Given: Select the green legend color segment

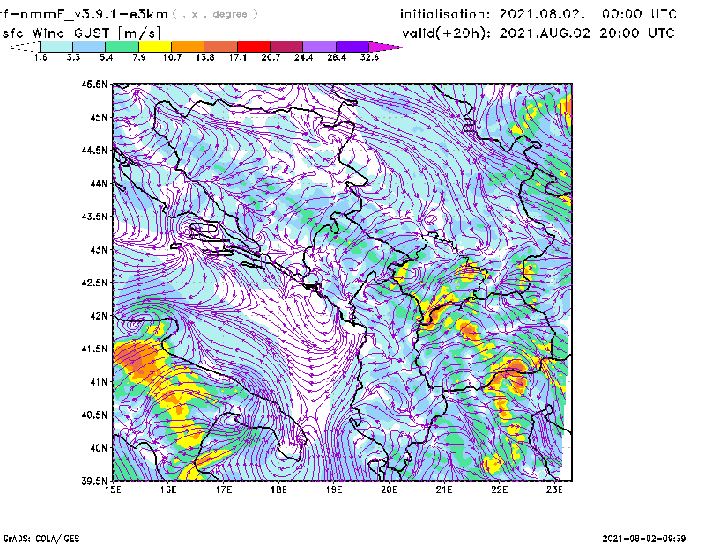Looking at the screenshot, I should pos(122,47).
